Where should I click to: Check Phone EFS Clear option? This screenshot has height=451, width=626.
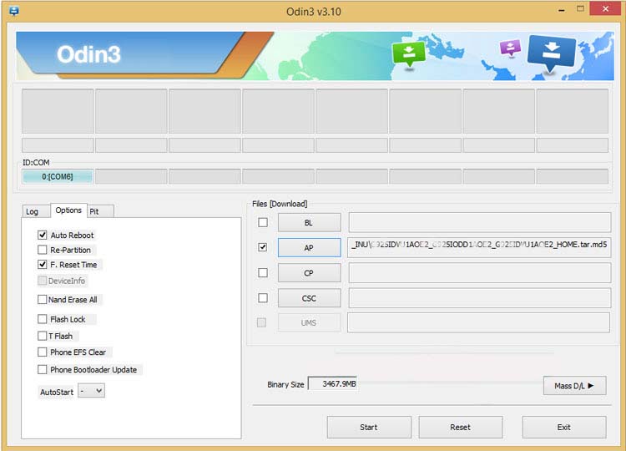[43, 352]
